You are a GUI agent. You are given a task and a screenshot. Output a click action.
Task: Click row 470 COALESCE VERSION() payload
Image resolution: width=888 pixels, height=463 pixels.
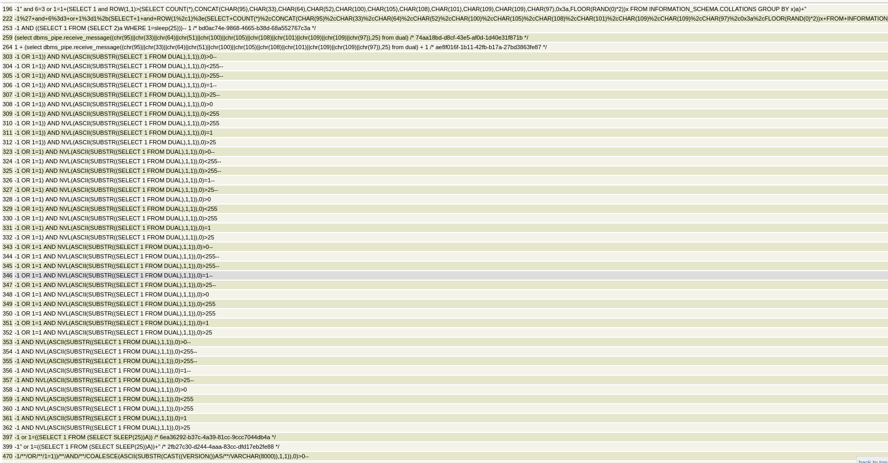point(162,456)
